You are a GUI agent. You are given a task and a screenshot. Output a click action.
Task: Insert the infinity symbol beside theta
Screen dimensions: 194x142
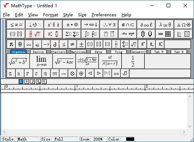click(29, 44)
